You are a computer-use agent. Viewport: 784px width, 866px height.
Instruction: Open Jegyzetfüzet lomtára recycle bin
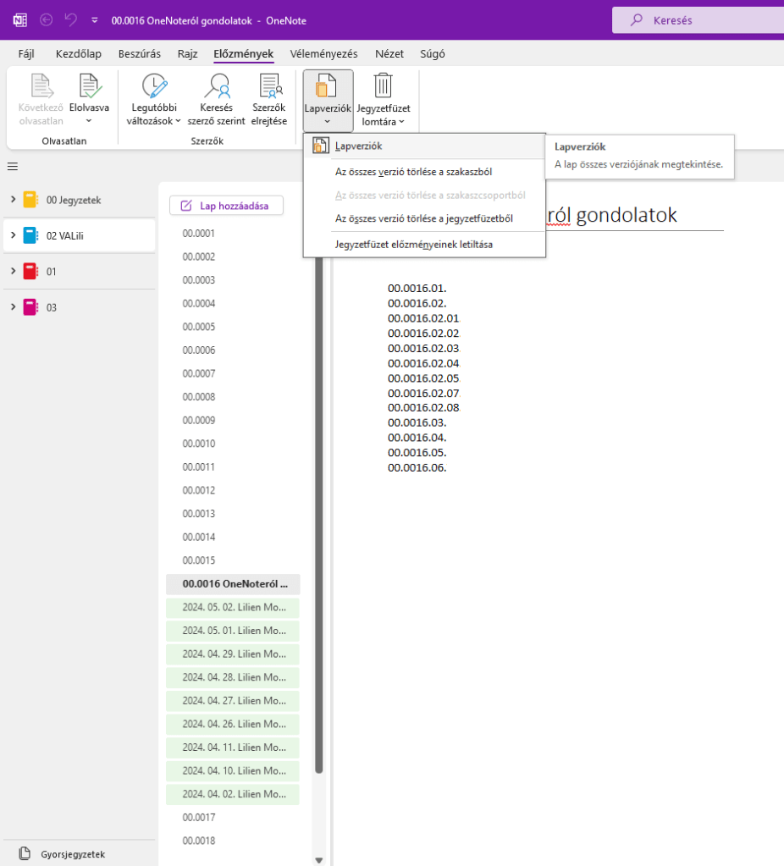pyautogui.click(x=383, y=88)
